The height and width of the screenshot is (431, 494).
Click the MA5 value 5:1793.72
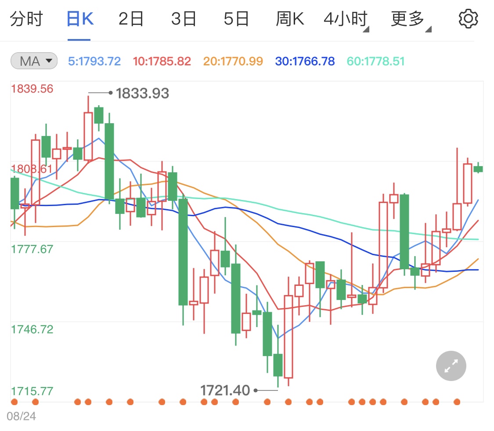[x=94, y=61]
